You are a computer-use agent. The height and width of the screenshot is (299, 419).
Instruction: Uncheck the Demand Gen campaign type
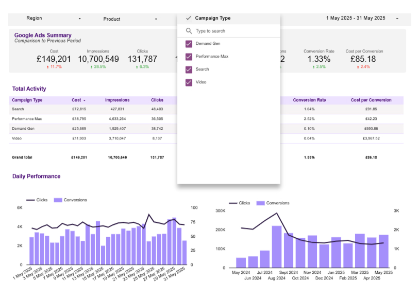pos(188,44)
